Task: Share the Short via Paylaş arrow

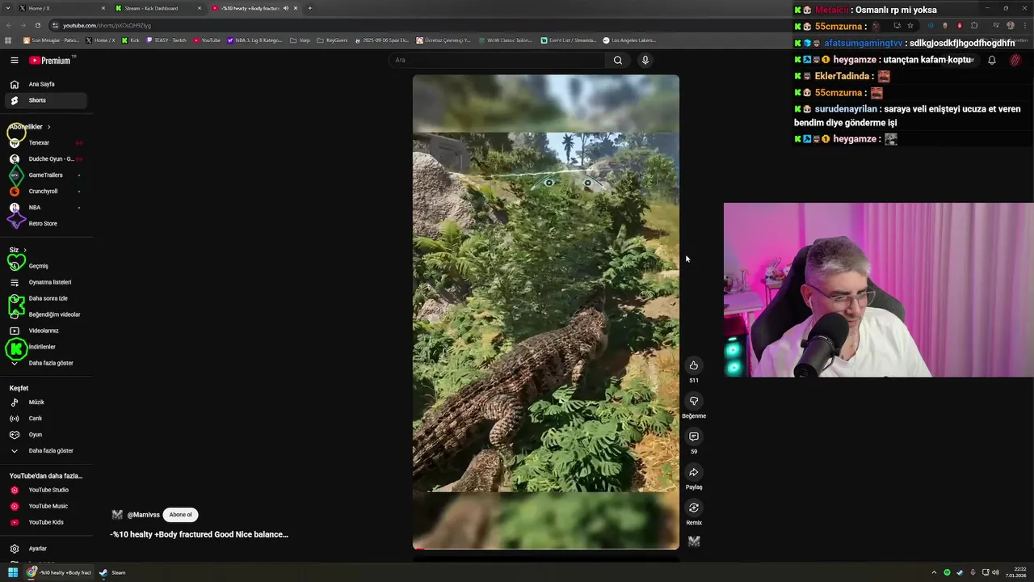Action: pos(693,472)
